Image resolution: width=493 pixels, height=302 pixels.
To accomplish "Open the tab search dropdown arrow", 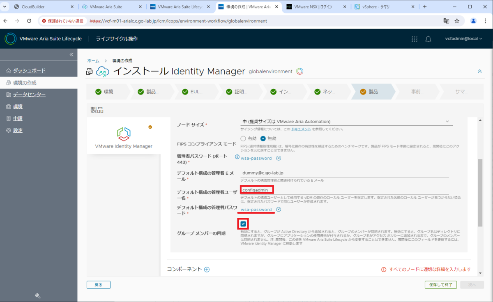I will coord(4,7).
